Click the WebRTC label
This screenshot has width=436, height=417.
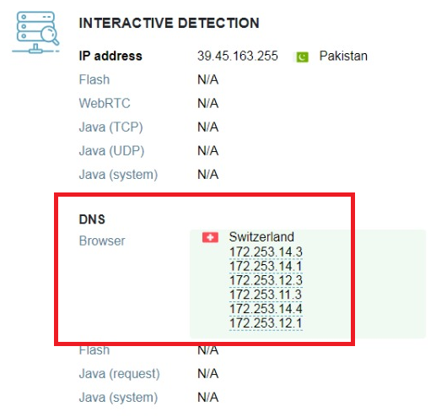tap(105, 103)
